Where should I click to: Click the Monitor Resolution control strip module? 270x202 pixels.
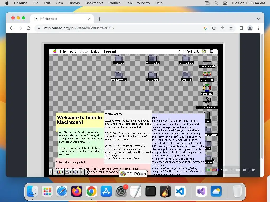pos(67,172)
